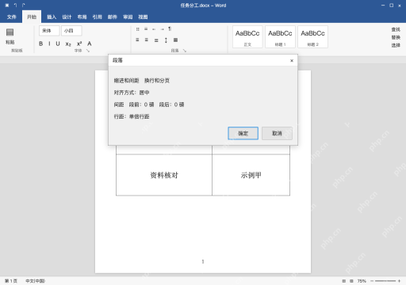Screen dimensions: 406x285
Task: Click 选择 (Select) in editing group
Action: (396, 45)
